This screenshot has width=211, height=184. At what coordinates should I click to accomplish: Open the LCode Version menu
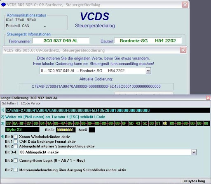click(31, 103)
